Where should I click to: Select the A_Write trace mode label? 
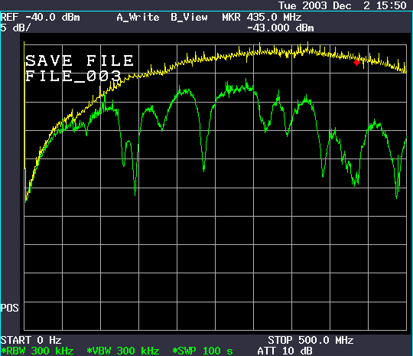pos(138,18)
